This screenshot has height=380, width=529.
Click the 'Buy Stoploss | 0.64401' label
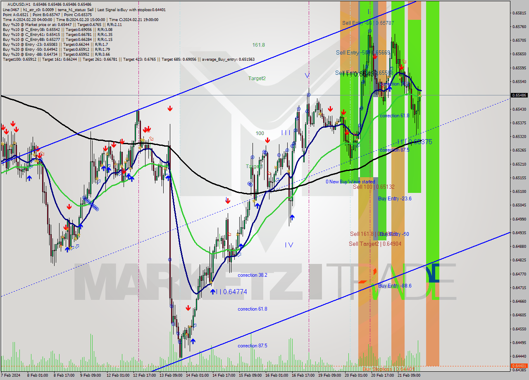(388, 369)
